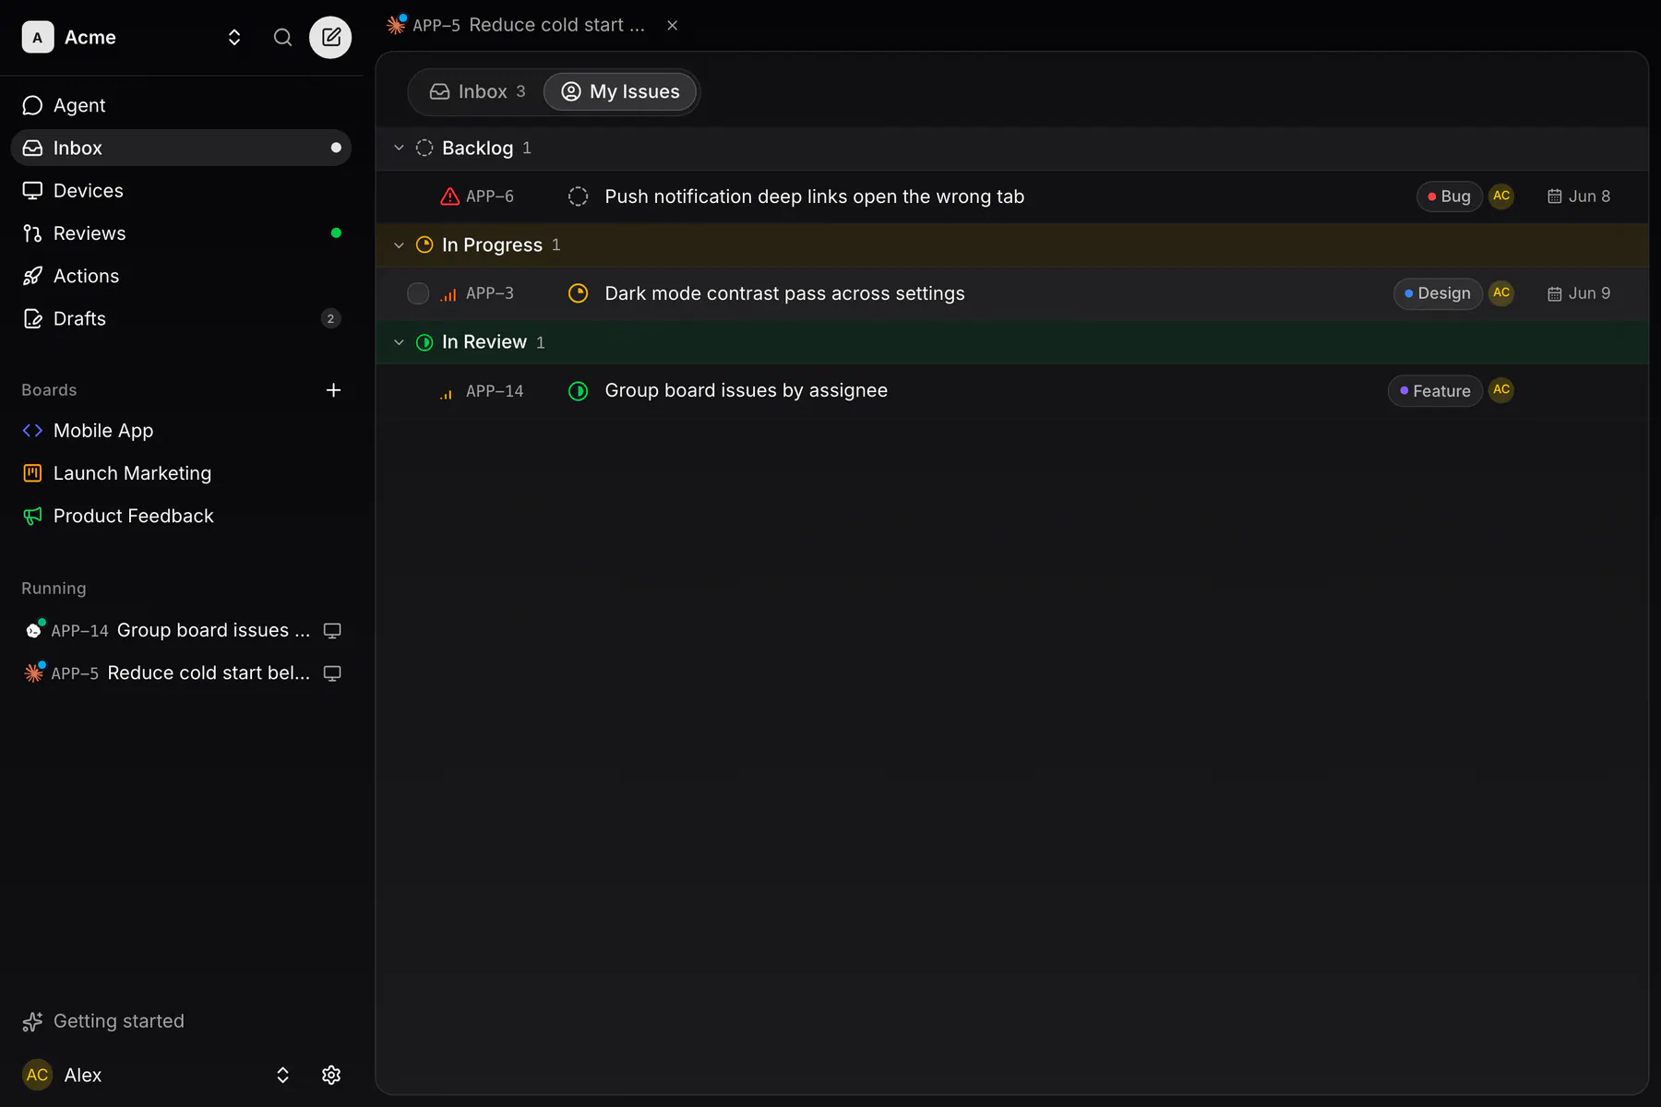The image size is (1661, 1107).
Task: Open the search magnifier icon
Action: pyautogui.click(x=282, y=37)
